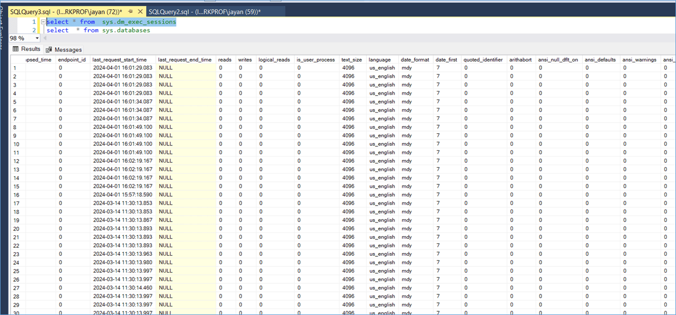Pin the SQLQuery3.sql tab
676x315 pixels.
(x=130, y=12)
